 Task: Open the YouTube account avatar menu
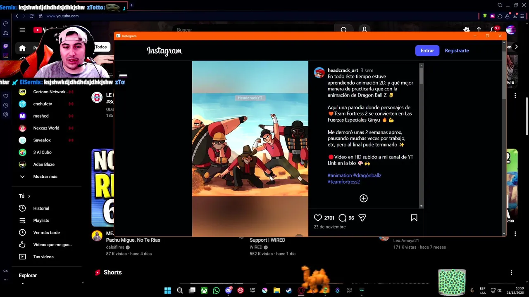pos(511,30)
